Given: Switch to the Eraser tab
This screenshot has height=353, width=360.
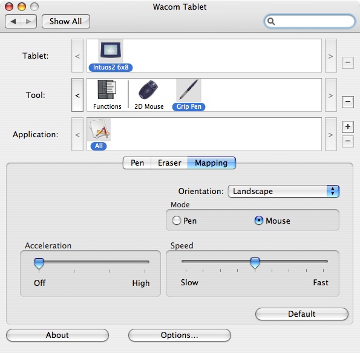Looking at the screenshot, I should (169, 163).
